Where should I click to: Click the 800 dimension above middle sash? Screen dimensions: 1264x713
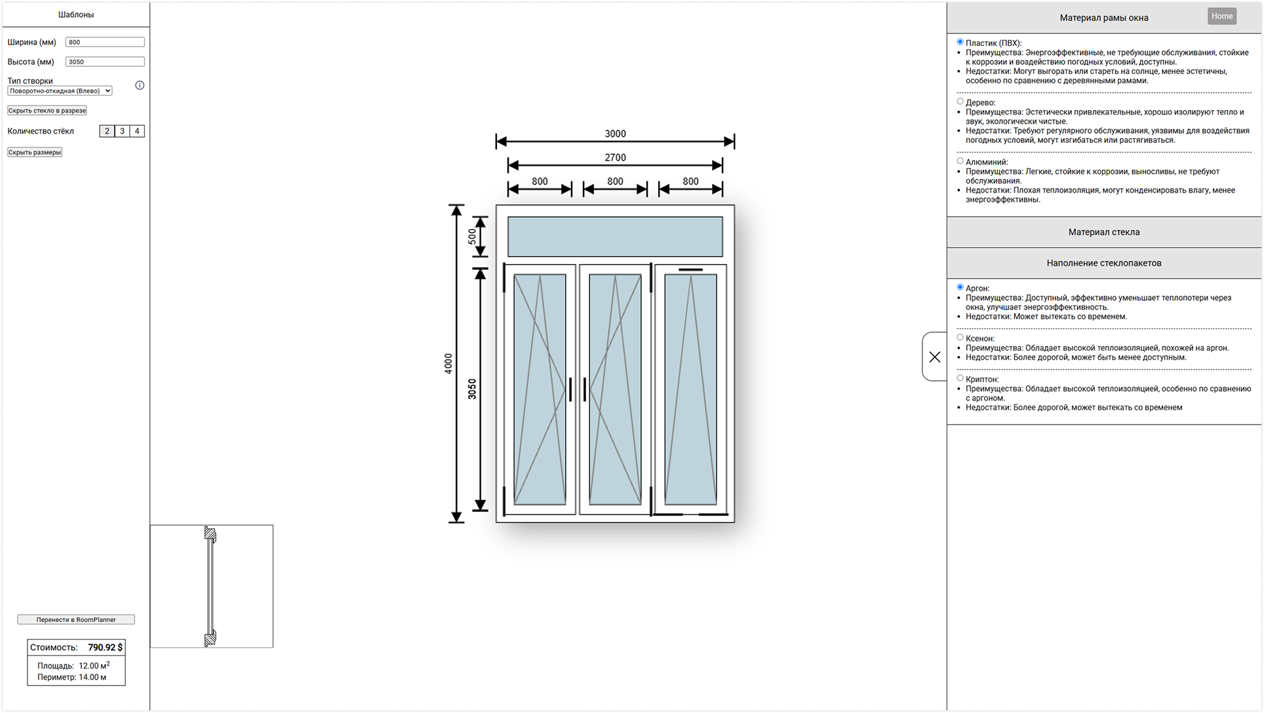coord(615,182)
